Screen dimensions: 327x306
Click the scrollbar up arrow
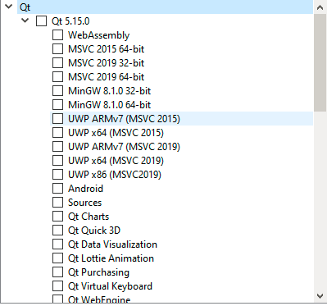pos(320,7)
